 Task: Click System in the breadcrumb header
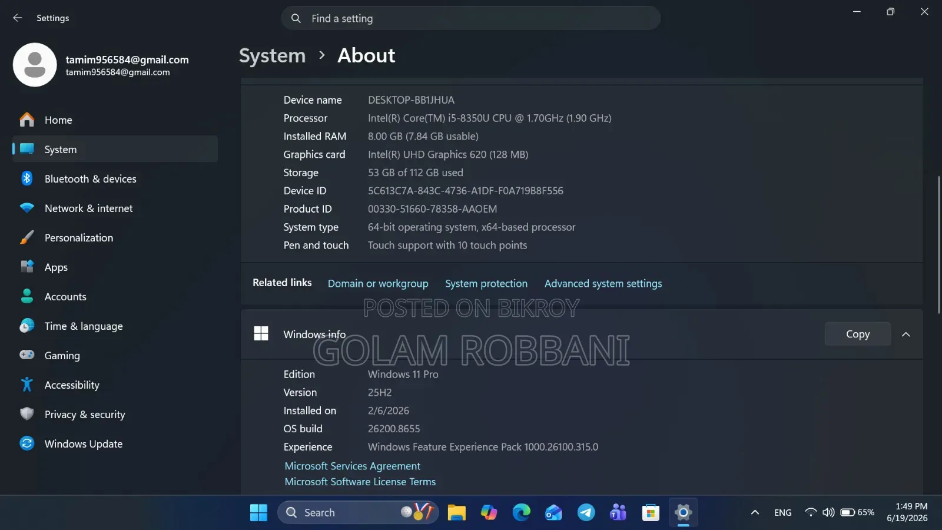click(x=272, y=56)
